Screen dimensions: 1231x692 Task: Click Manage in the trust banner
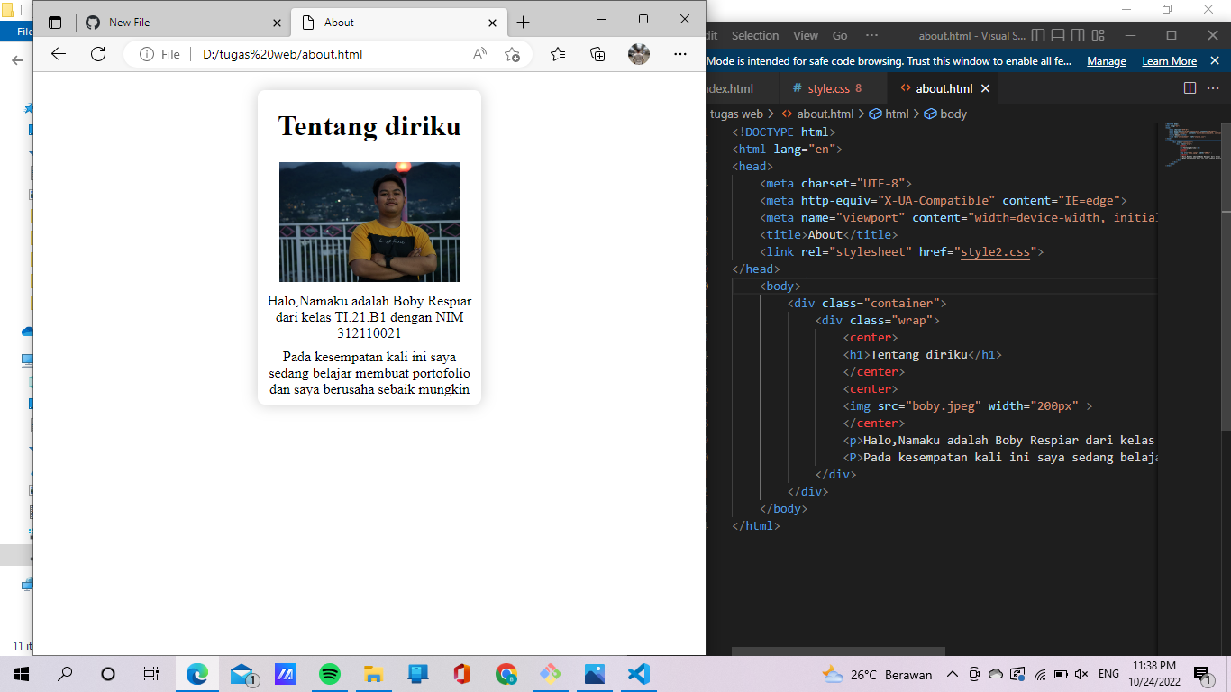coord(1106,60)
